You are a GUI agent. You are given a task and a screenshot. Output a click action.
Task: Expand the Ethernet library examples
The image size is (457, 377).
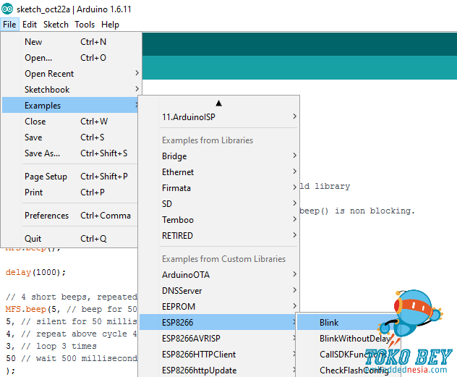point(219,172)
